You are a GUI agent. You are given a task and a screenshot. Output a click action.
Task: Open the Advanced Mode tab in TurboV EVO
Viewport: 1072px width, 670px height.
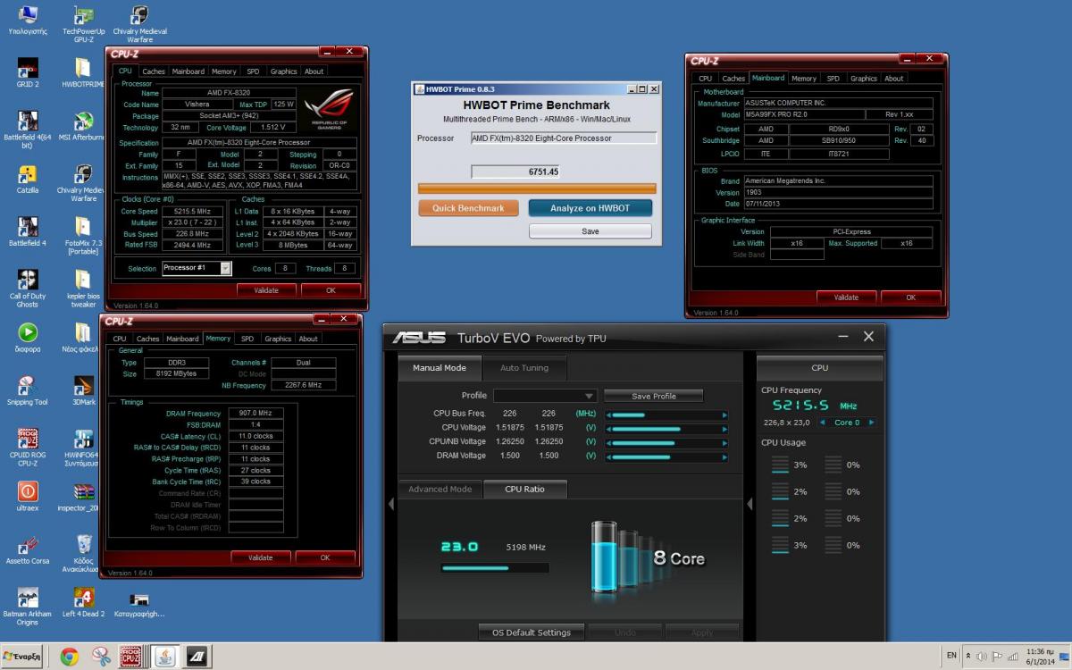440,490
